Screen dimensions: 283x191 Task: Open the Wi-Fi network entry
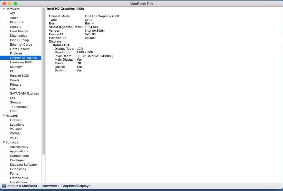click(x=14, y=138)
